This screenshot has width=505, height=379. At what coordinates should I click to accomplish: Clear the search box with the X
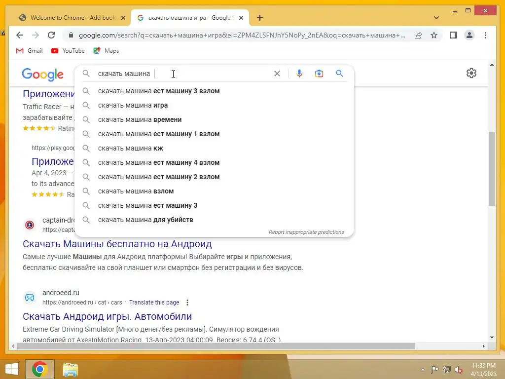point(277,74)
